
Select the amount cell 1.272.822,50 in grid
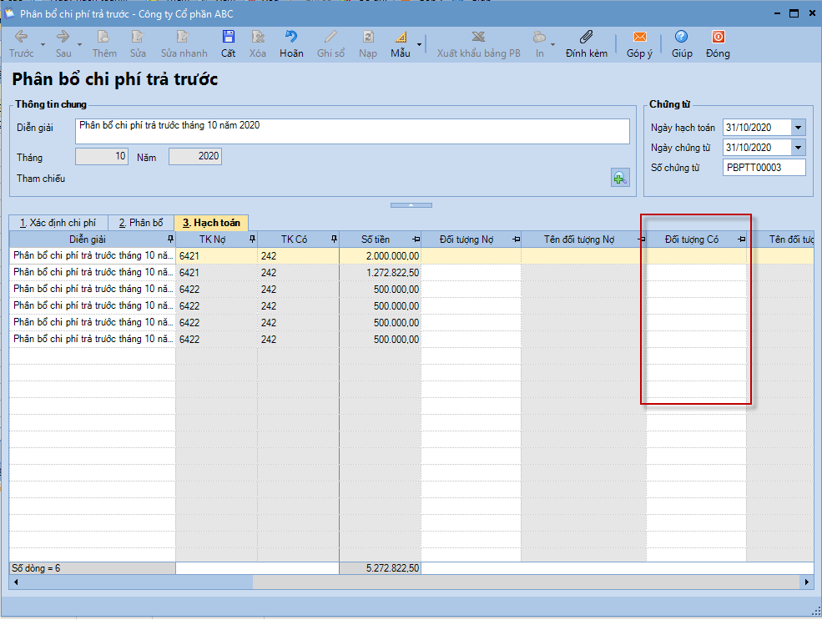(380, 273)
